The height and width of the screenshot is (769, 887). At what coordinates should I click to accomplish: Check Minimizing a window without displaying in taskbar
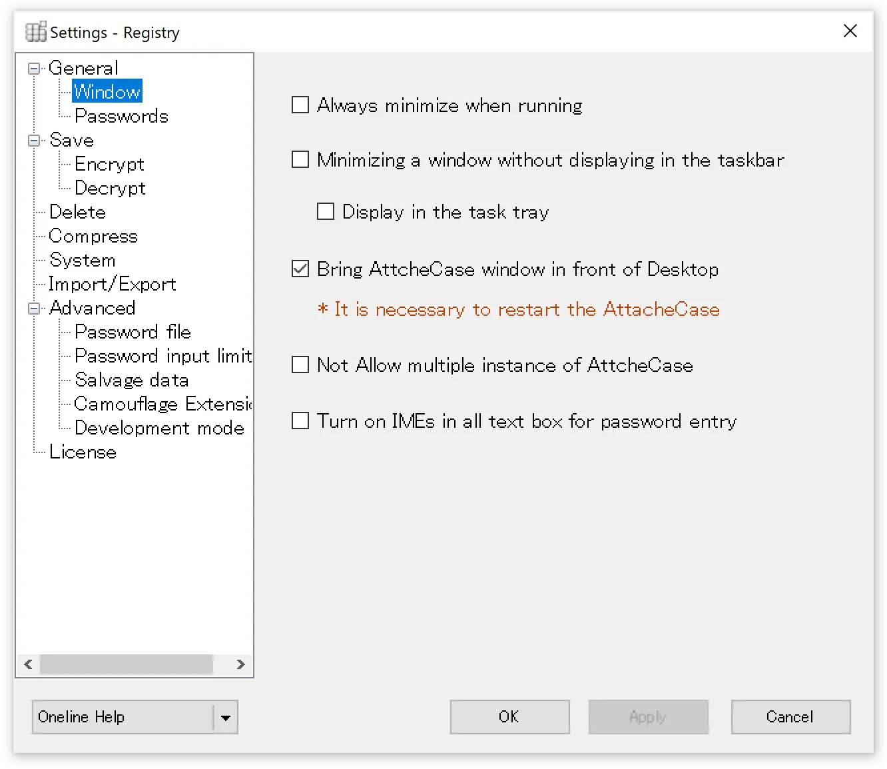coord(300,159)
